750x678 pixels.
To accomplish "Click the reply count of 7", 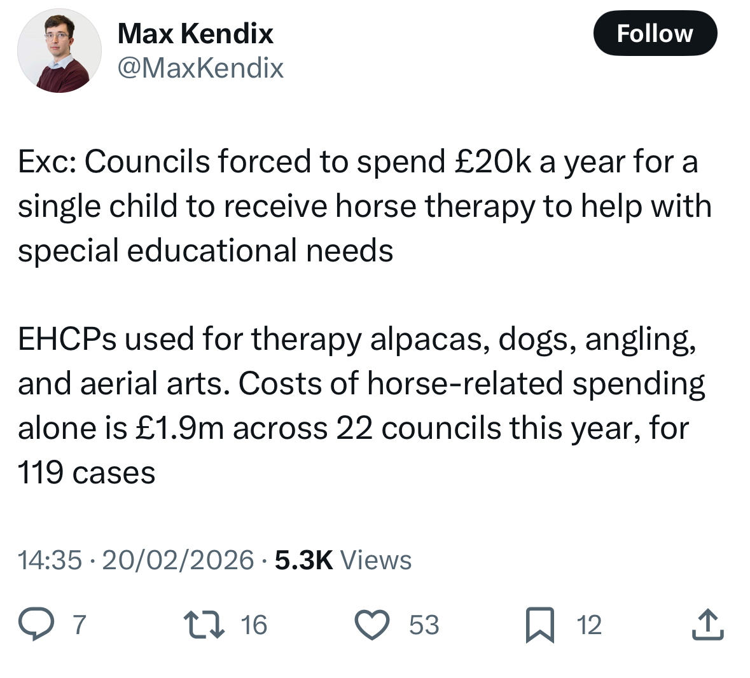I will 78,625.
